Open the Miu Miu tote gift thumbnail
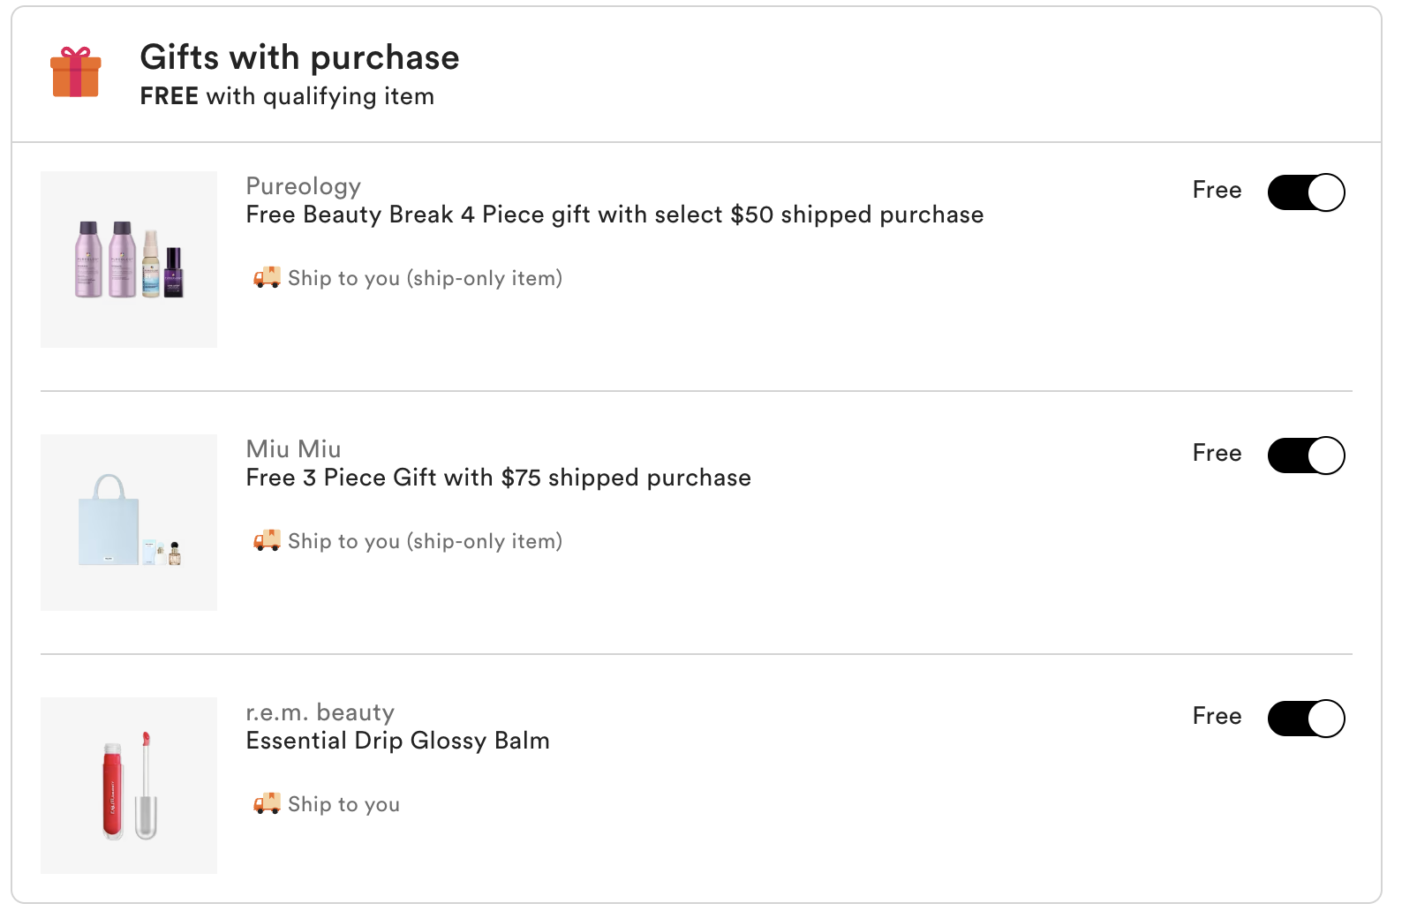Image resolution: width=1402 pixels, height=911 pixels. click(129, 523)
